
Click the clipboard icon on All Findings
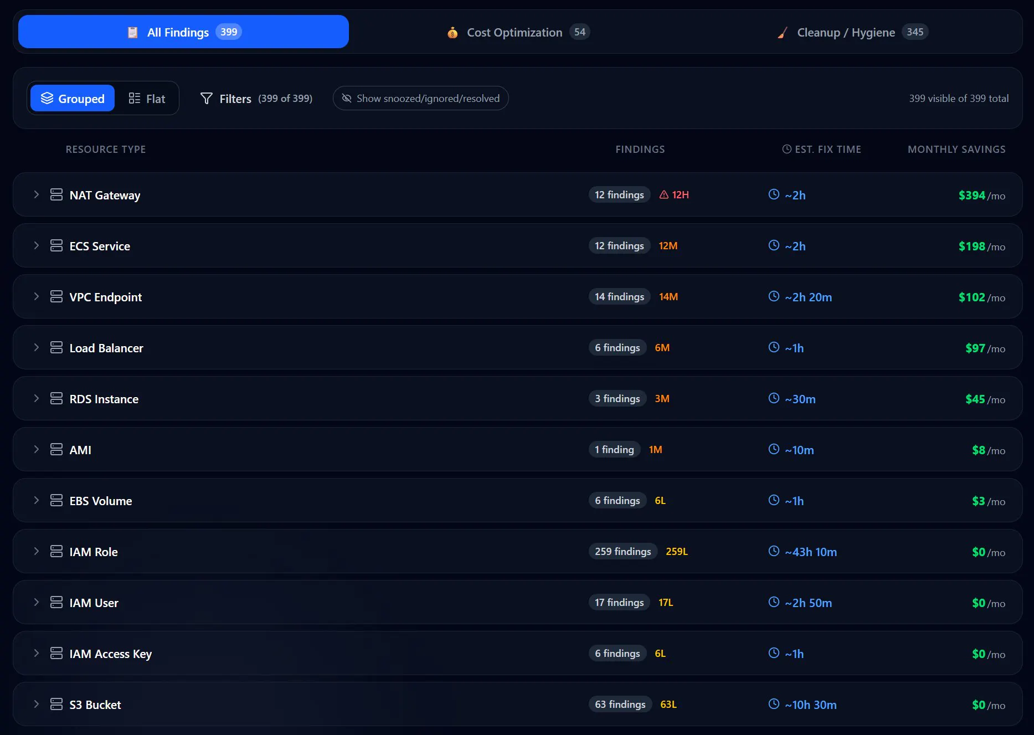(x=132, y=32)
